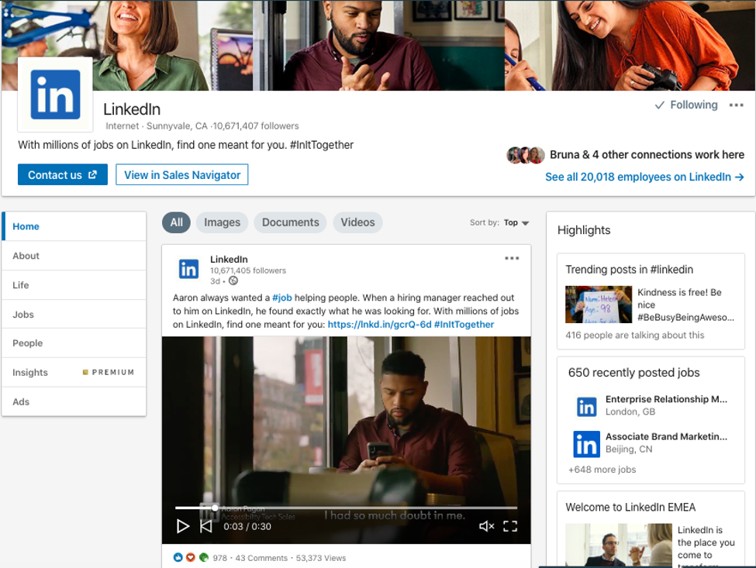The width and height of the screenshot is (756, 568).
Task: Click reaction icons below the video
Action: point(191,557)
